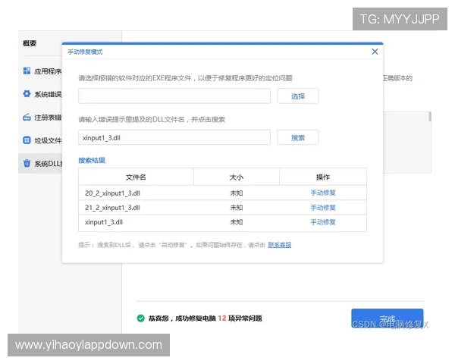Screen dimensions: 455x364
Task: Click the blue 完成 button
Action: pos(387,318)
